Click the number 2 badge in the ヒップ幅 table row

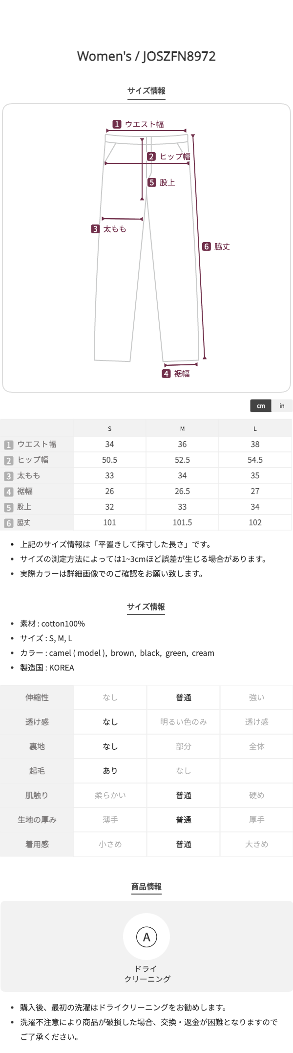[8, 461]
